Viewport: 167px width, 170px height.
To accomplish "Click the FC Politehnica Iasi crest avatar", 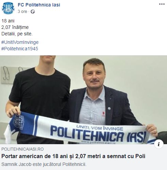I will [x=8, y=8].
